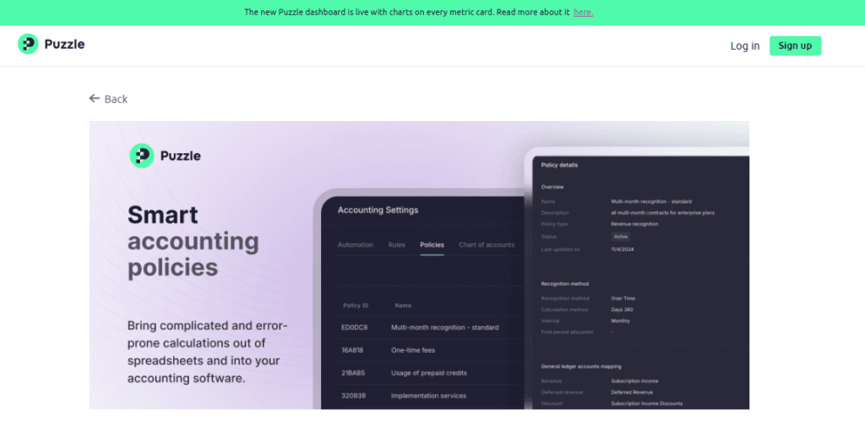
Task: Click the 'Monthly' interval value
Action: (x=621, y=320)
